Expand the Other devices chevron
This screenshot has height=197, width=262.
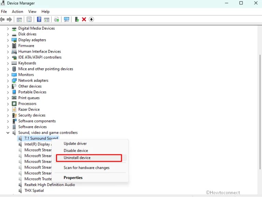(8, 86)
